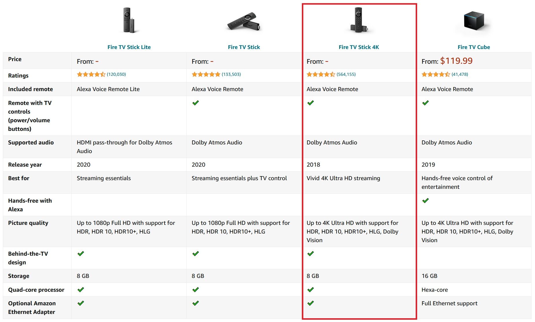Click Fire TV Stick Lite's Behind-the-TV design checkmark
This screenshot has width=535, height=322.
tap(81, 254)
